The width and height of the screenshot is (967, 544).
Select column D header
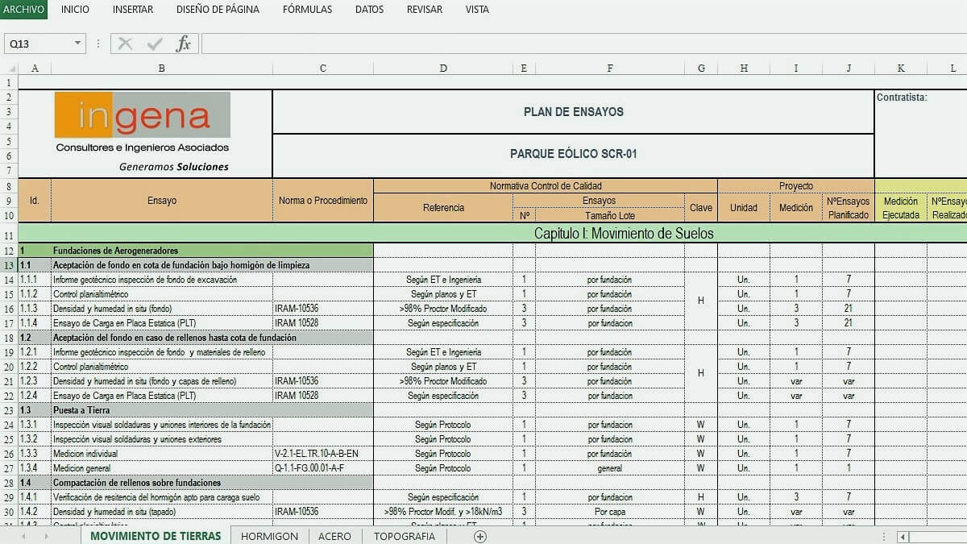443,69
